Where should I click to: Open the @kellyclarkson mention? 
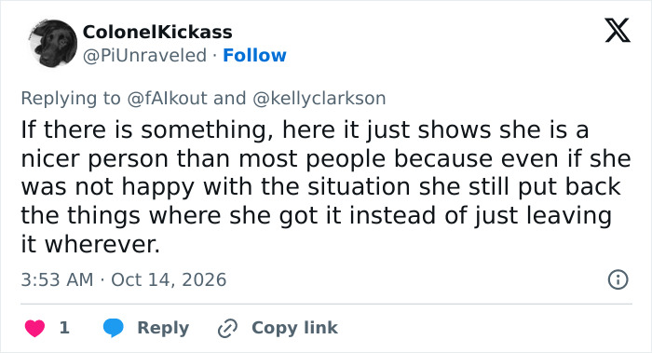319,99
